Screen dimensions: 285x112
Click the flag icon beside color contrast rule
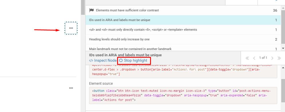tap(91, 10)
